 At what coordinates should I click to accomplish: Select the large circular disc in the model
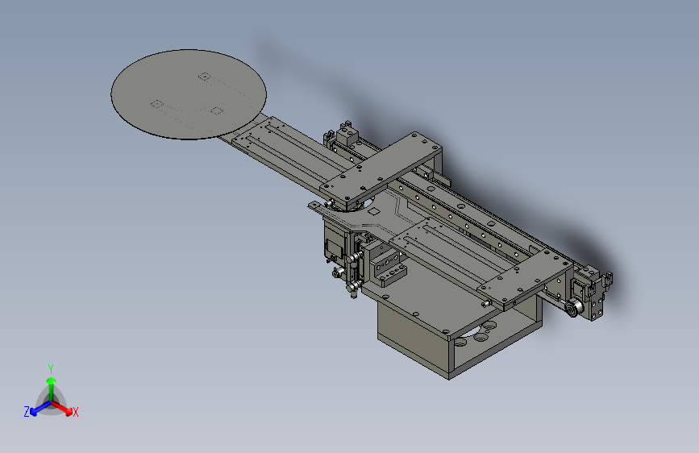[x=189, y=94]
